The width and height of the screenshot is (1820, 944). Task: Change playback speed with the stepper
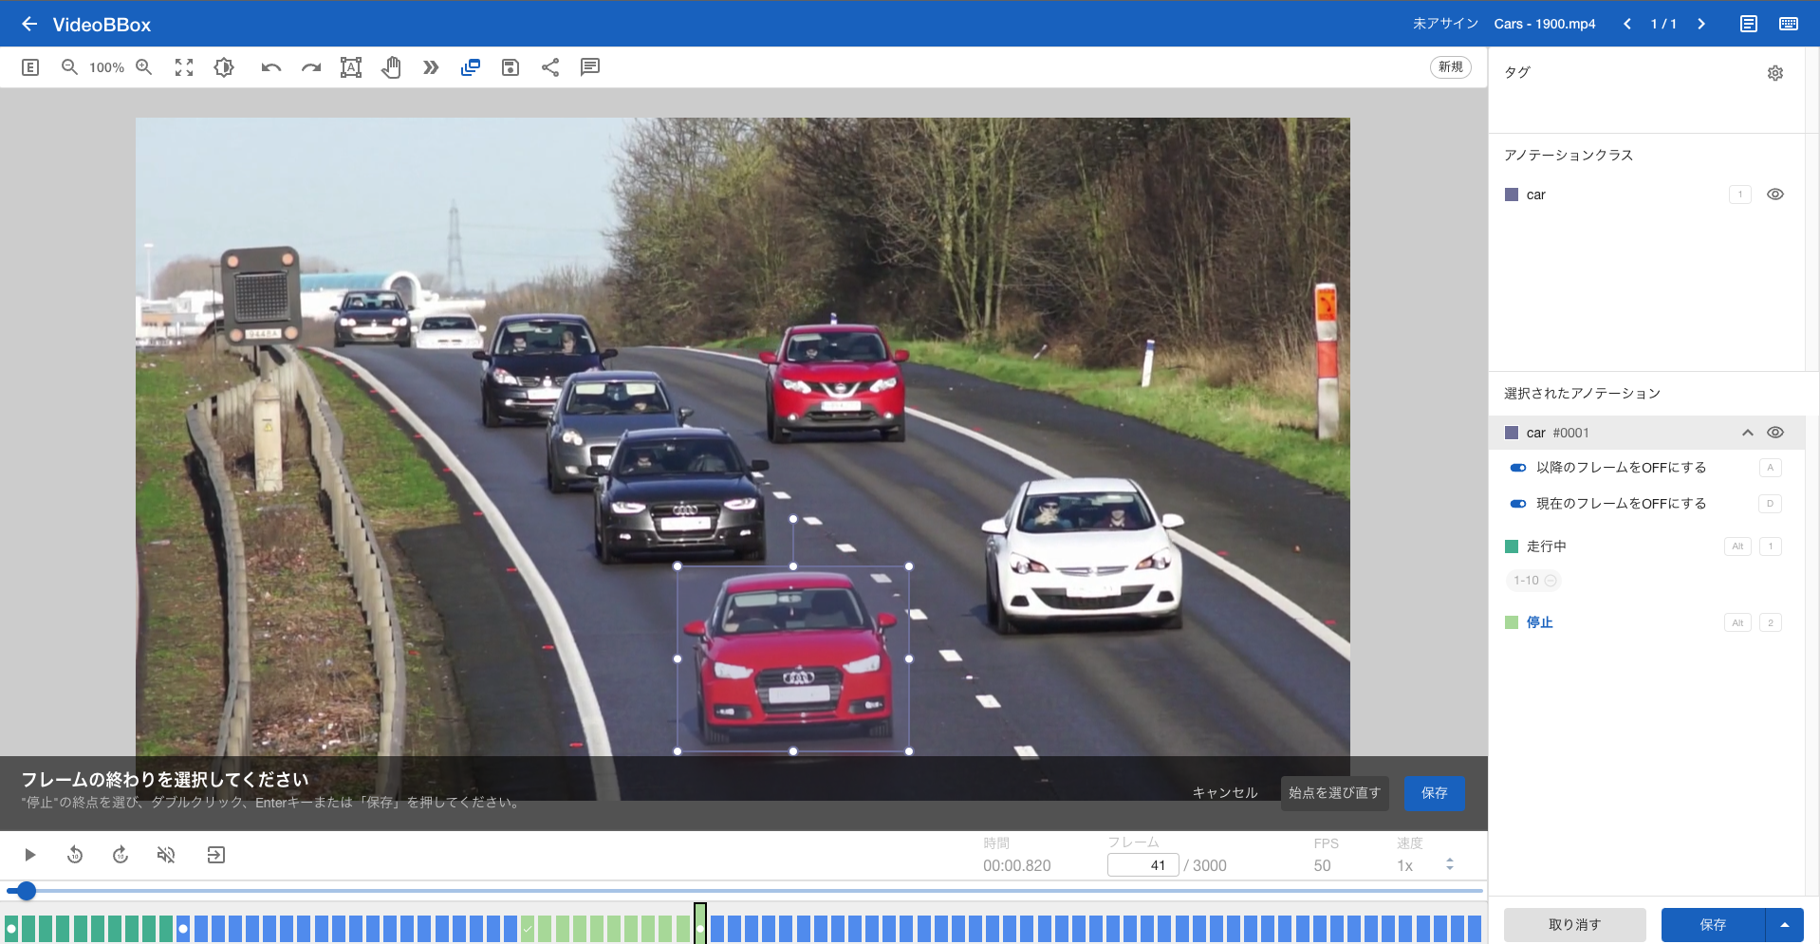tap(1449, 864)
